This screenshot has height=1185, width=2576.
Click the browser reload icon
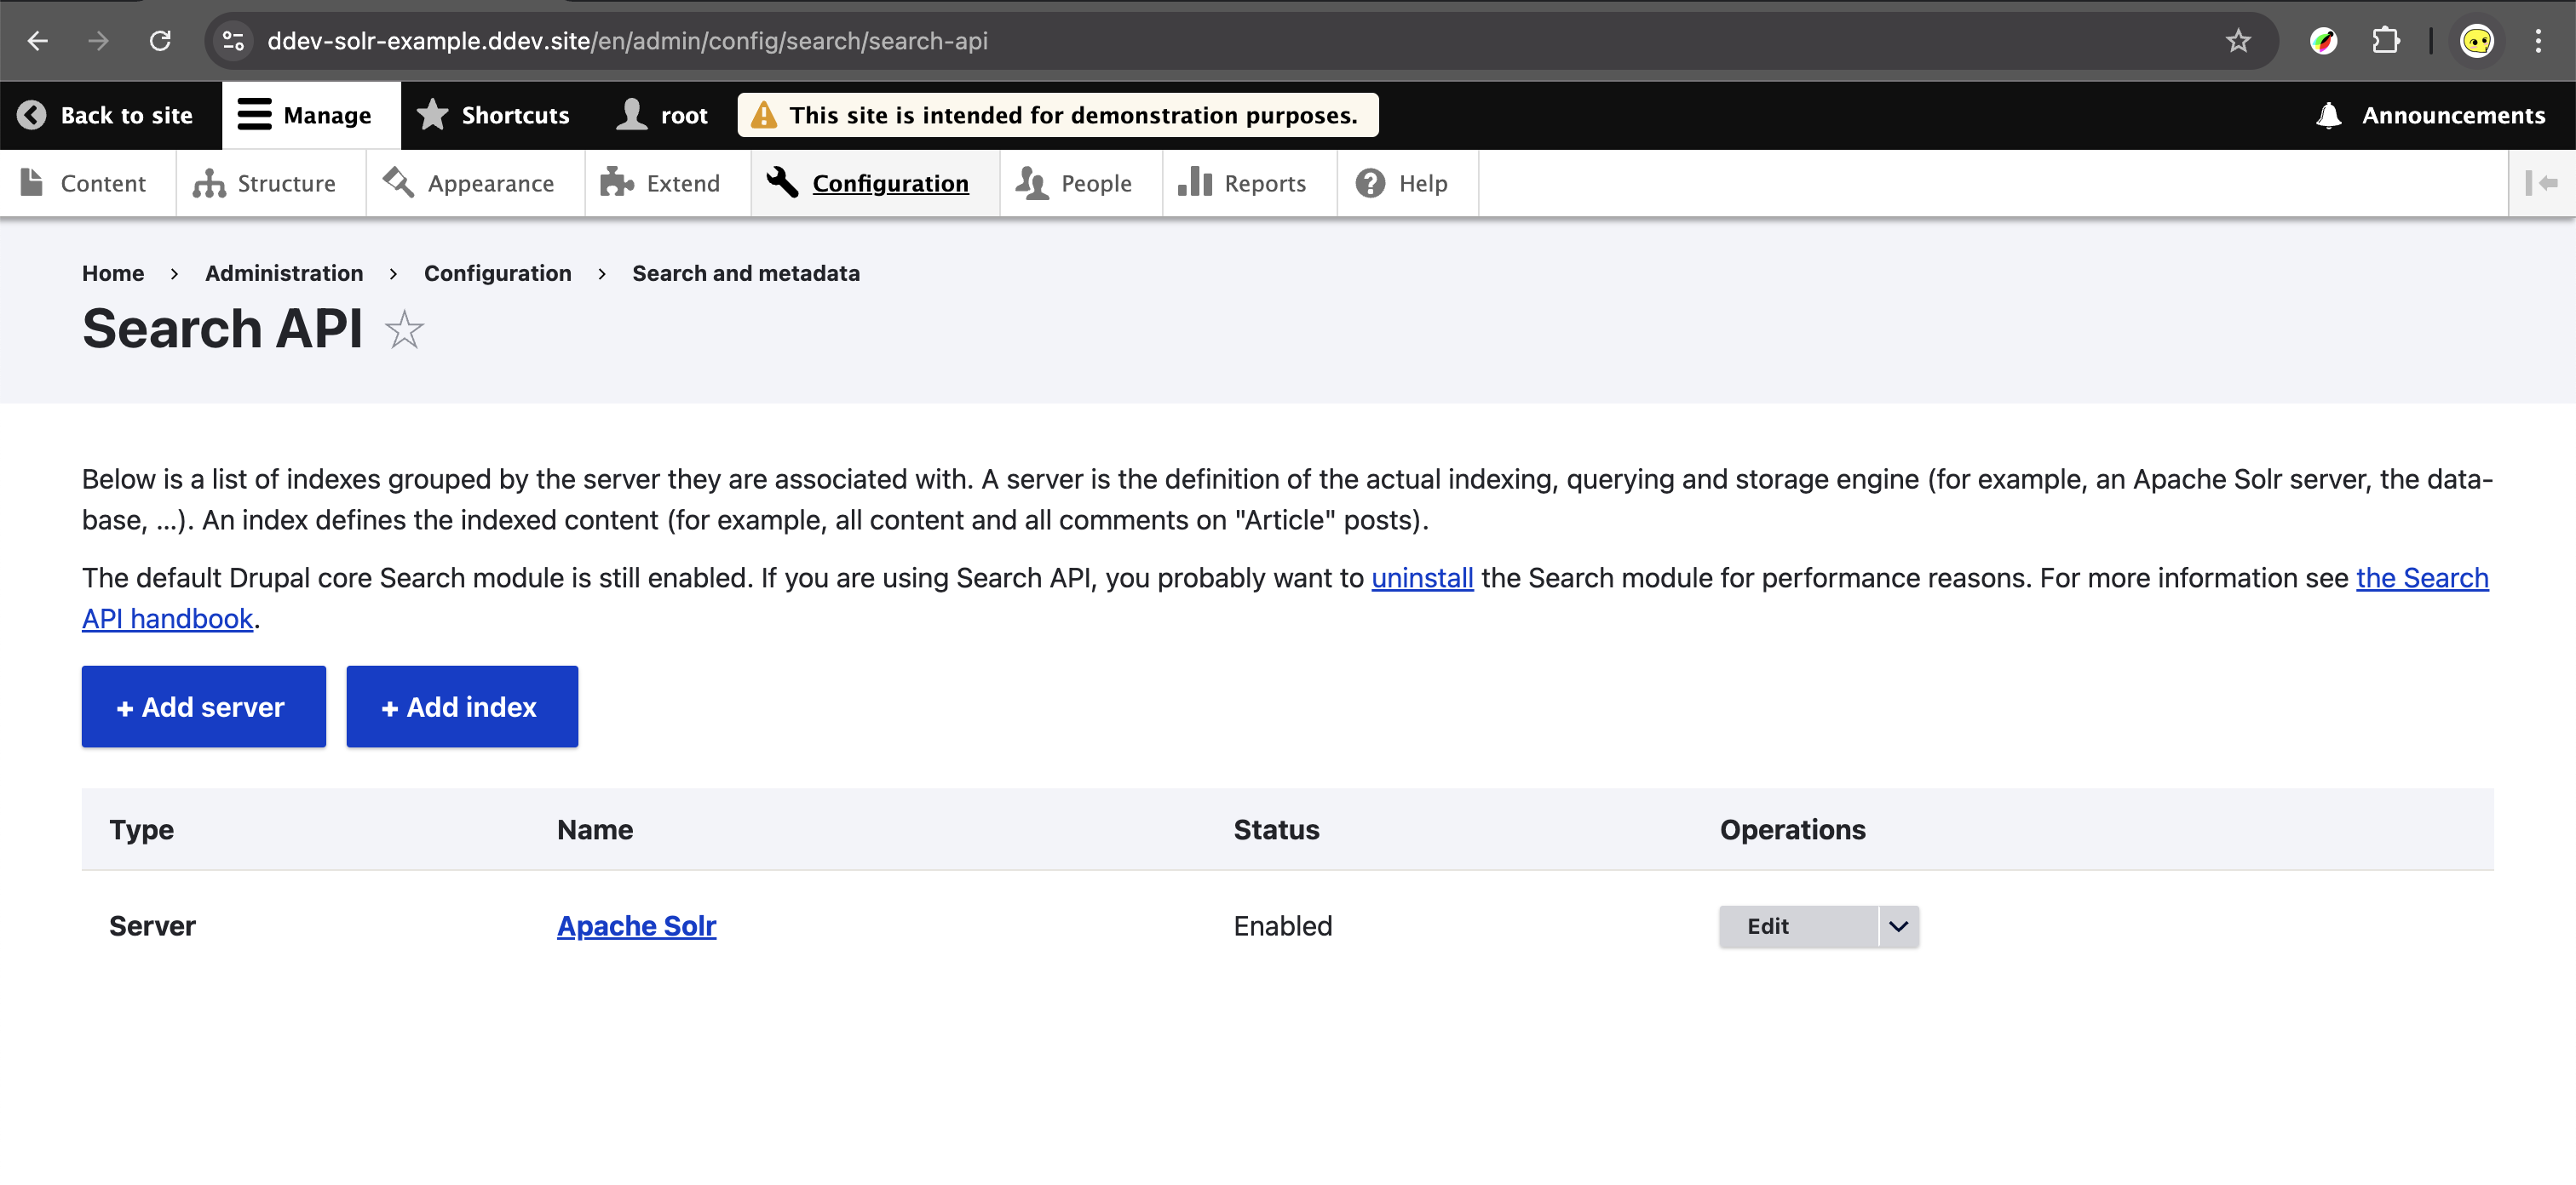160,41
